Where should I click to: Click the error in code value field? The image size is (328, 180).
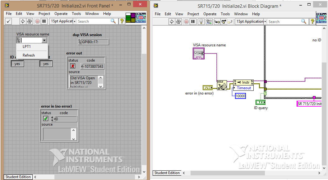tap(66, 119)
